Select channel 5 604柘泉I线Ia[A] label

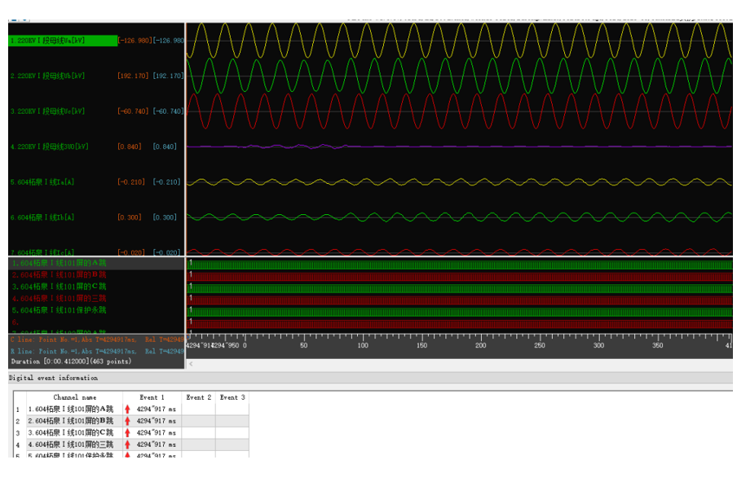42,182
